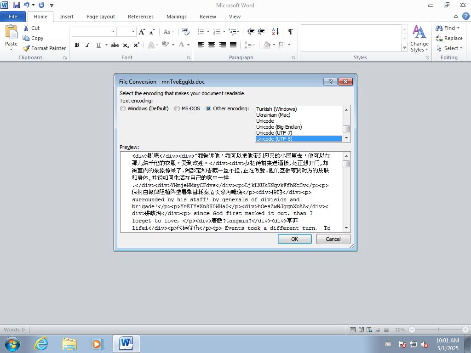Click the Increase Indent icon

coord(261,32)
